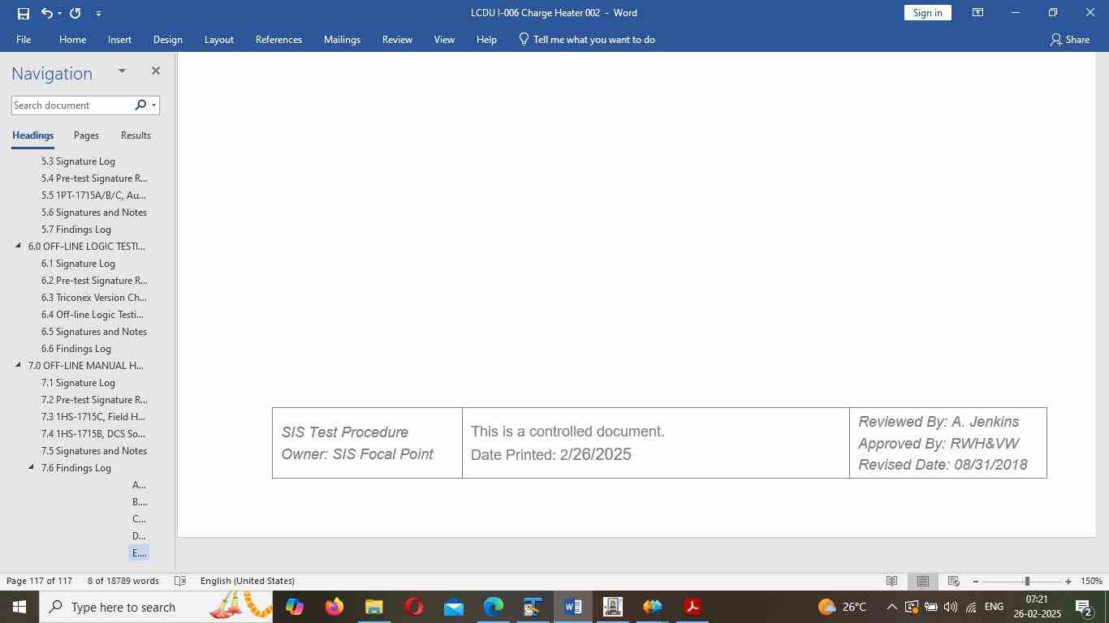
Task: Go to heading 7.4 1HS-1715B DCS
Action: tap(93, 434)
